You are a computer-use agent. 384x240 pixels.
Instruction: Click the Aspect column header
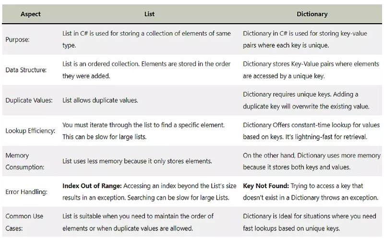pos(30,14)
